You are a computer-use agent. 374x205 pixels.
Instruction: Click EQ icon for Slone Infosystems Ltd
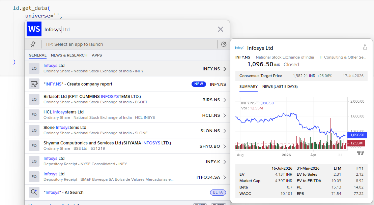(x=34, y=130)
